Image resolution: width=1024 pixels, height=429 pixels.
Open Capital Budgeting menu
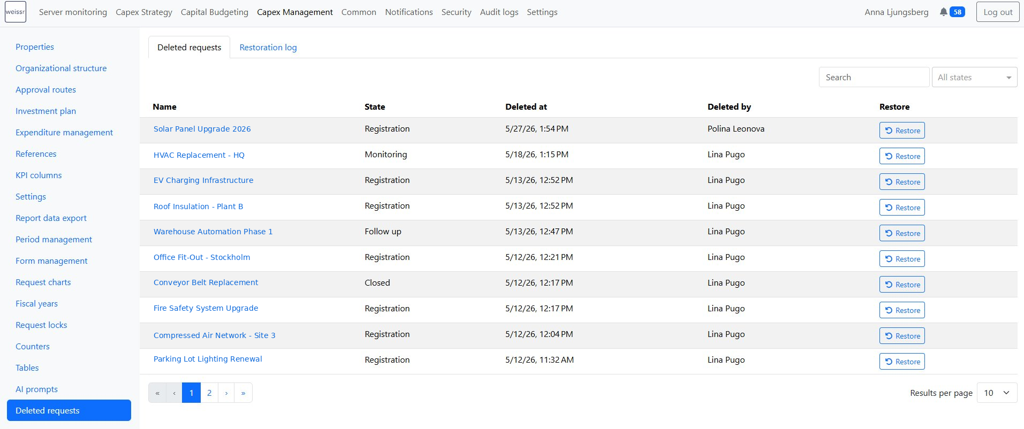point(215,12)
